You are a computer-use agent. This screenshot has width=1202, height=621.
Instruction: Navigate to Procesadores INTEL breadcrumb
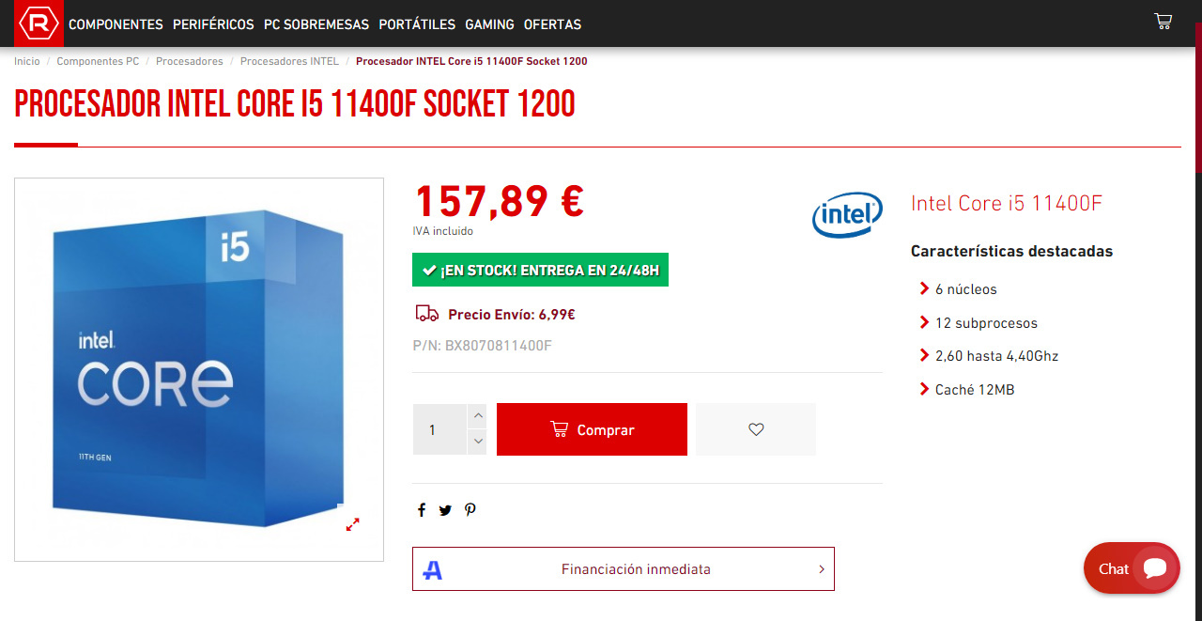pyautogui.click(x=289, y=61)
